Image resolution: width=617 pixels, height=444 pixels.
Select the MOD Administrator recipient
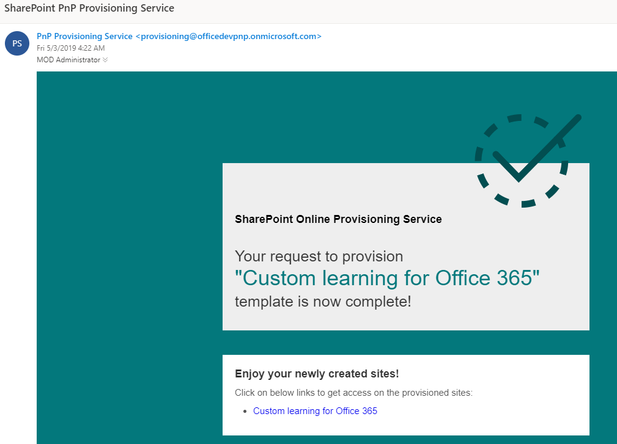(x=68, y=60)
